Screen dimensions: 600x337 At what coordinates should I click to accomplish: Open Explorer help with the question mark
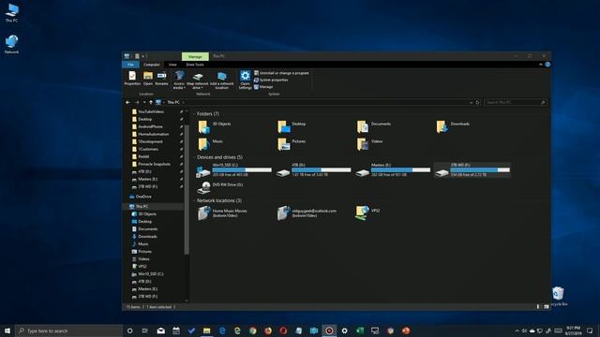[x=547, y=65]
